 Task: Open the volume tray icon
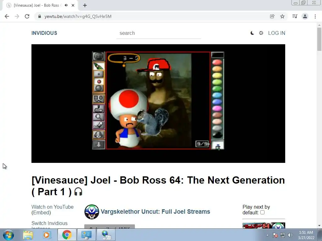(x=290, y=235)
